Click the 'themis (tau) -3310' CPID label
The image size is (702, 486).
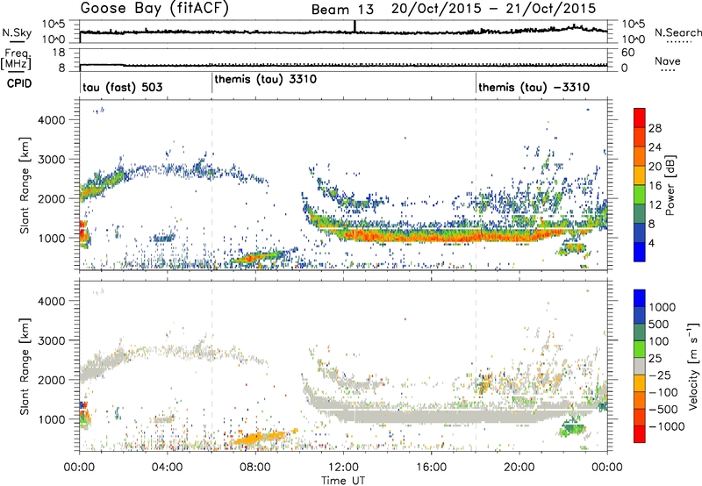click(534, 87)
